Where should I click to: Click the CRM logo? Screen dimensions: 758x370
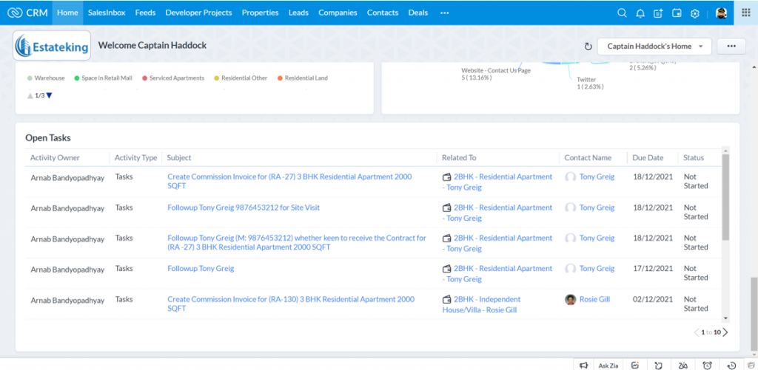point(27,13)
